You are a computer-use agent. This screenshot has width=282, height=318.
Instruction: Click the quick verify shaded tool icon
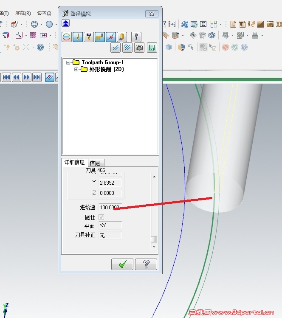[122, 37]
